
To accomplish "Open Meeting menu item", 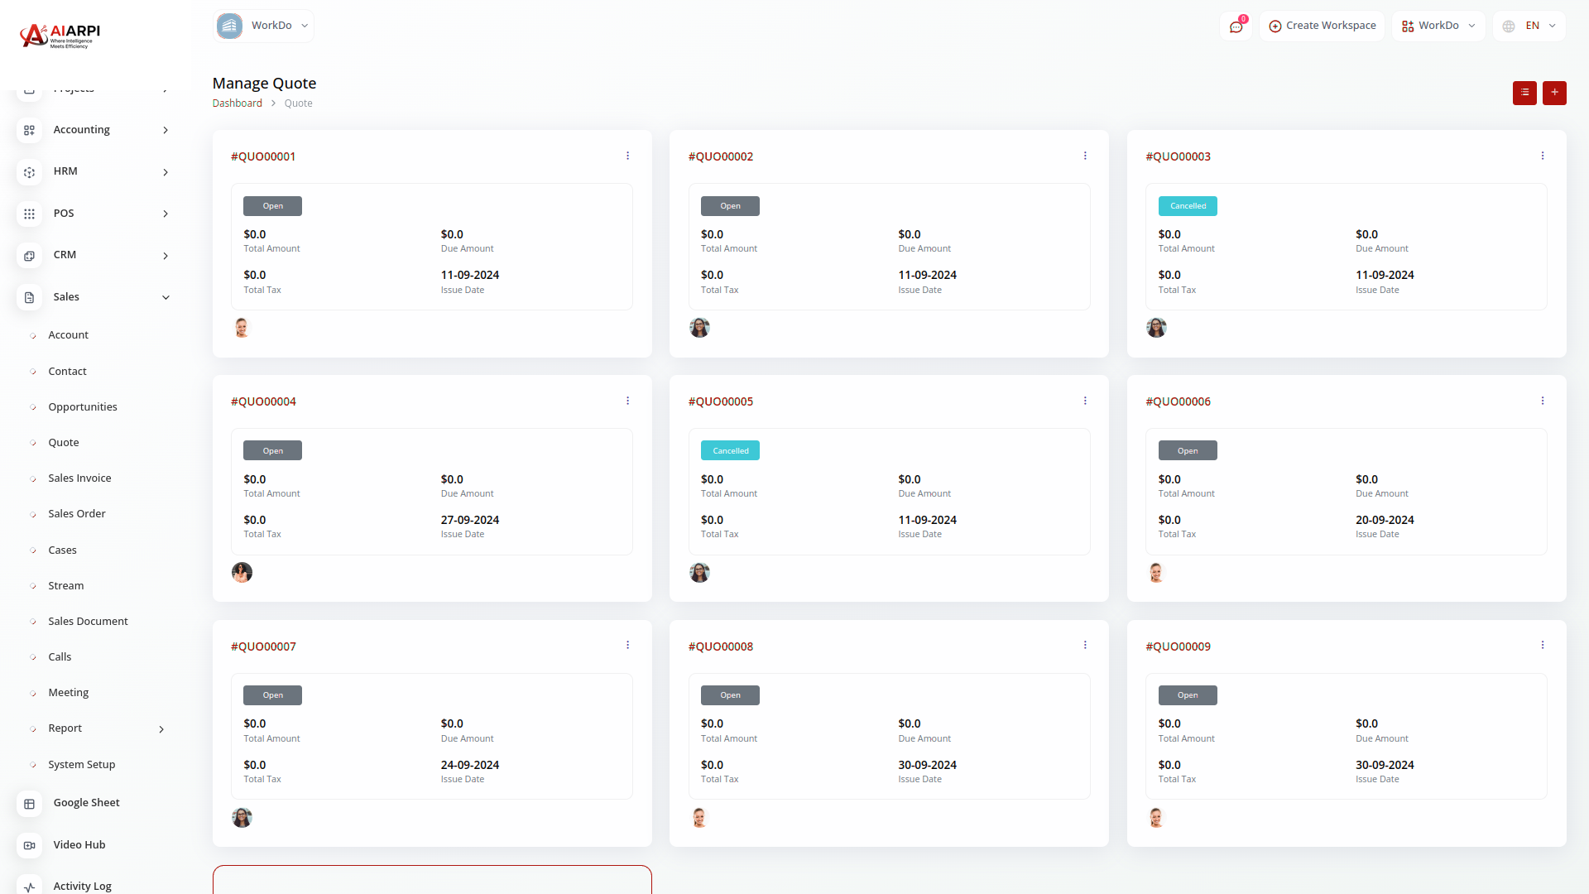I will click(x=69, y=693).
